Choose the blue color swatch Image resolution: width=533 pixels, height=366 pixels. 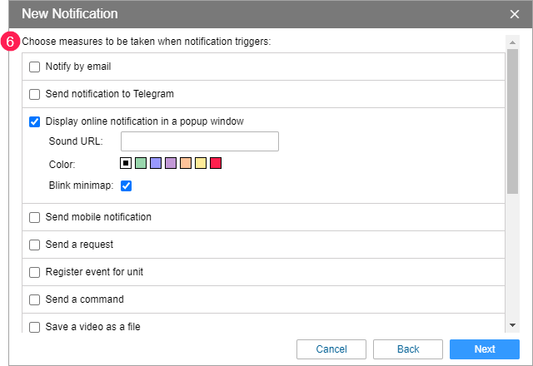point(156,163)
